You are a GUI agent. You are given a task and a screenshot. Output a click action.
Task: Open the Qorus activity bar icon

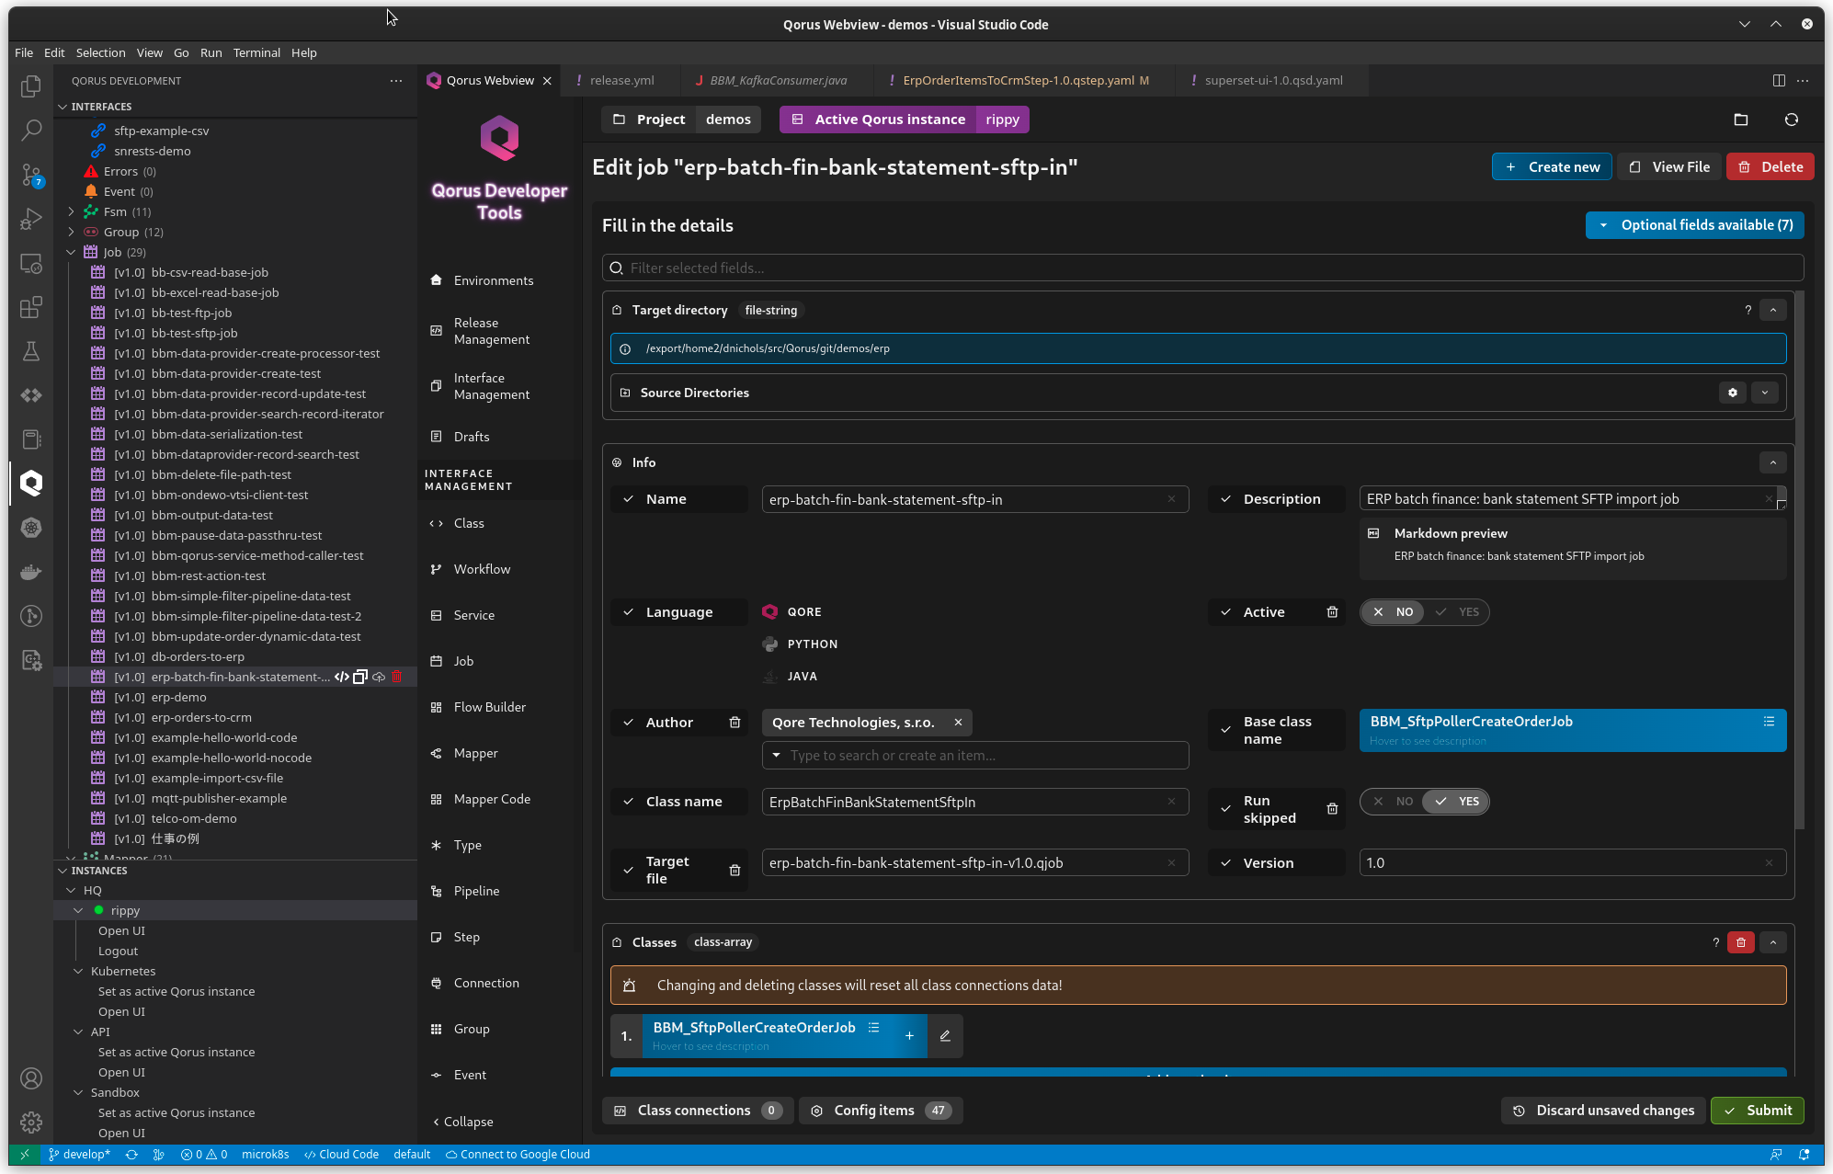[x=31, y=484]
